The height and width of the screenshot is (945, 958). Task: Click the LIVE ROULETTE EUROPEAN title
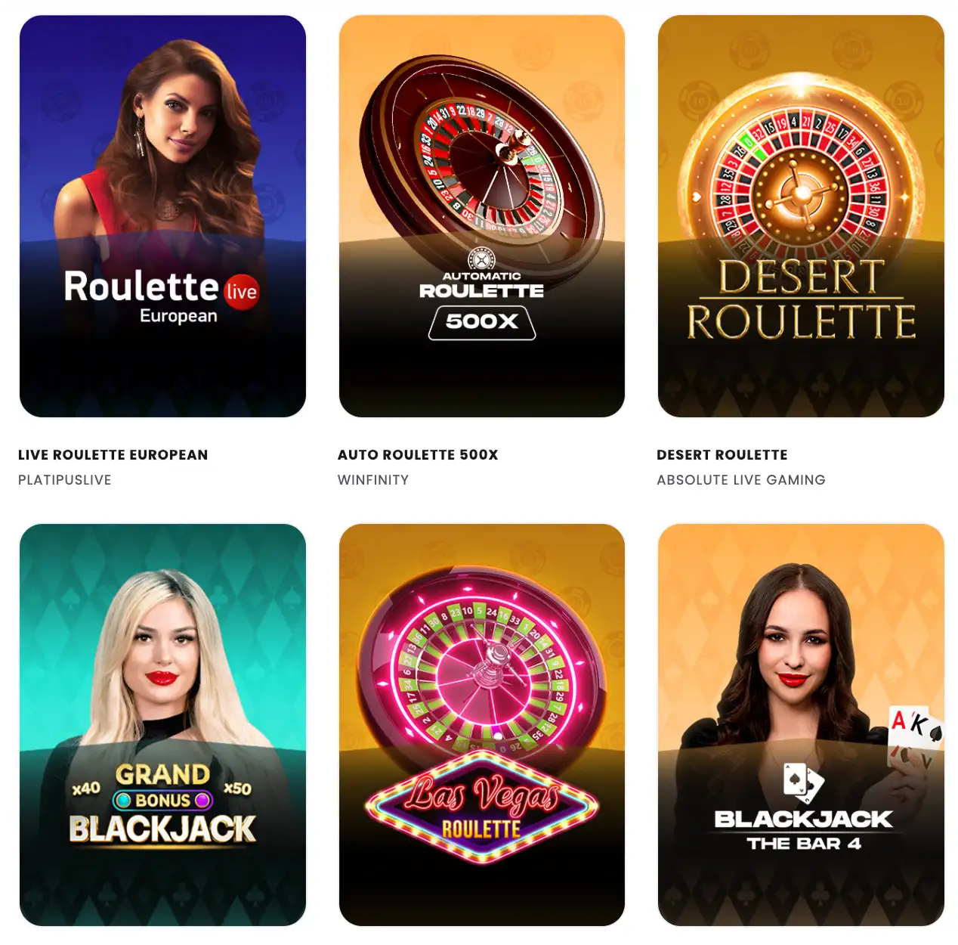coord(113,455)
